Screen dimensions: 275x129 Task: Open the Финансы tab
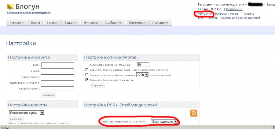[x=91, y=23]
